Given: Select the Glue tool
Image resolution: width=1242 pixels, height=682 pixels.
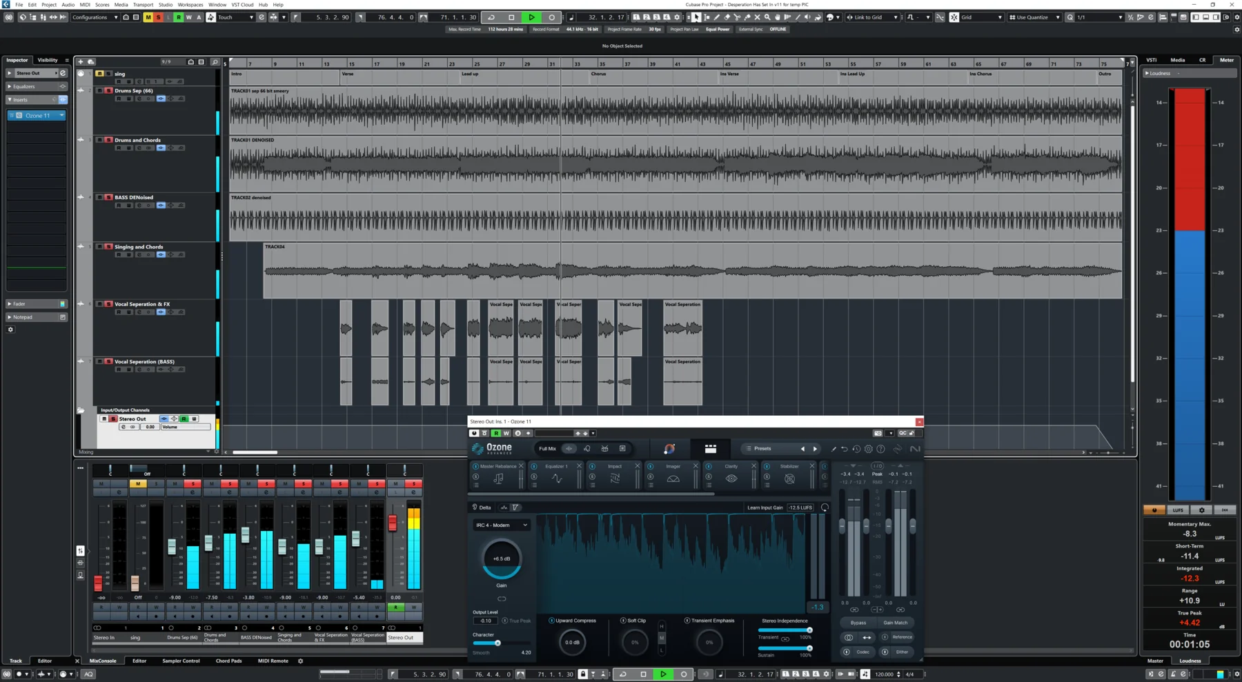Looking at the screenshot, I should click(x=747, y=17).
